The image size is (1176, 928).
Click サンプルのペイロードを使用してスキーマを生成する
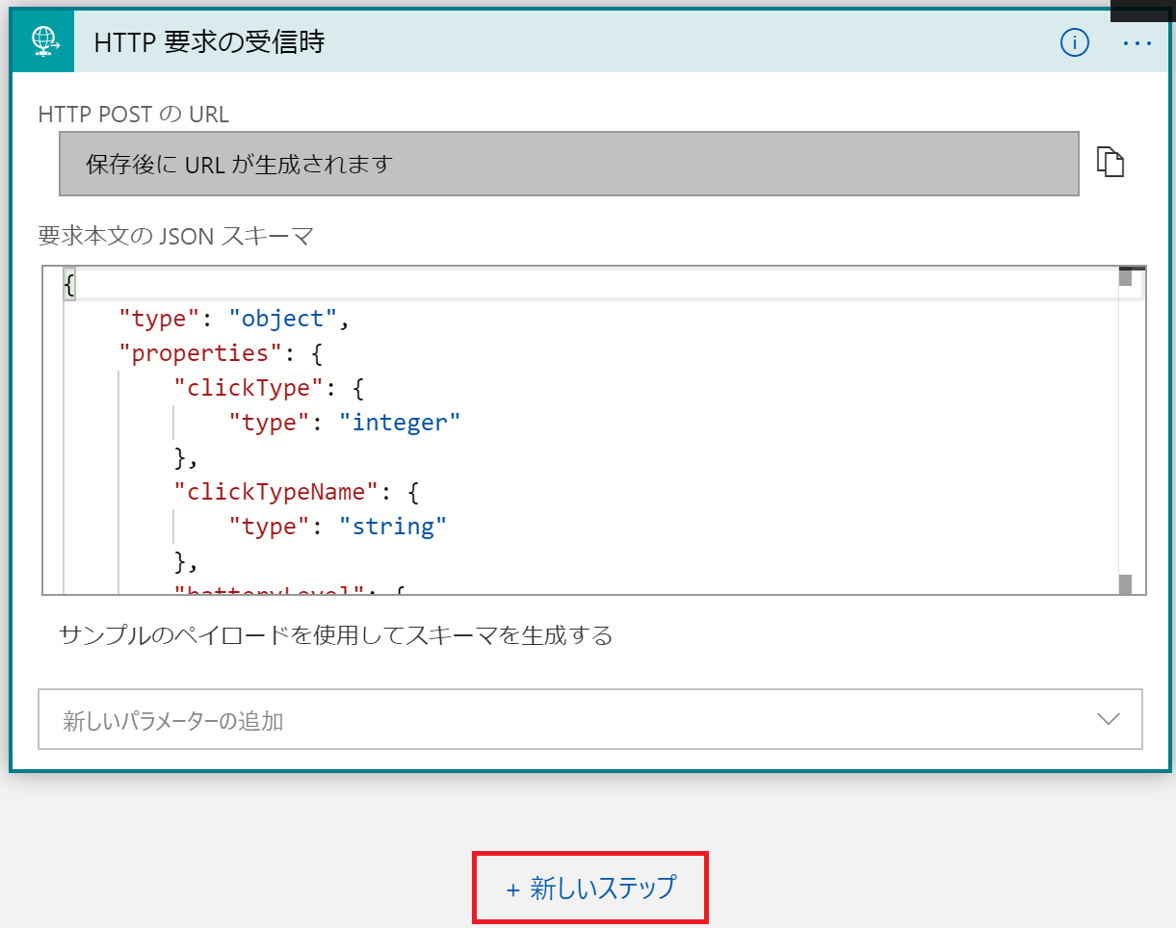335,635
